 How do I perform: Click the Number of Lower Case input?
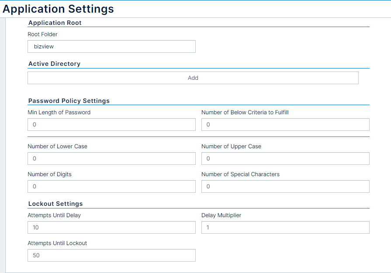point(111,159)
